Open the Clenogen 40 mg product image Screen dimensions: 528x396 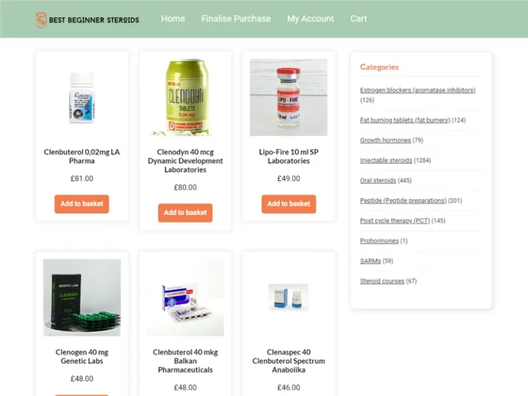pos(82,297)
